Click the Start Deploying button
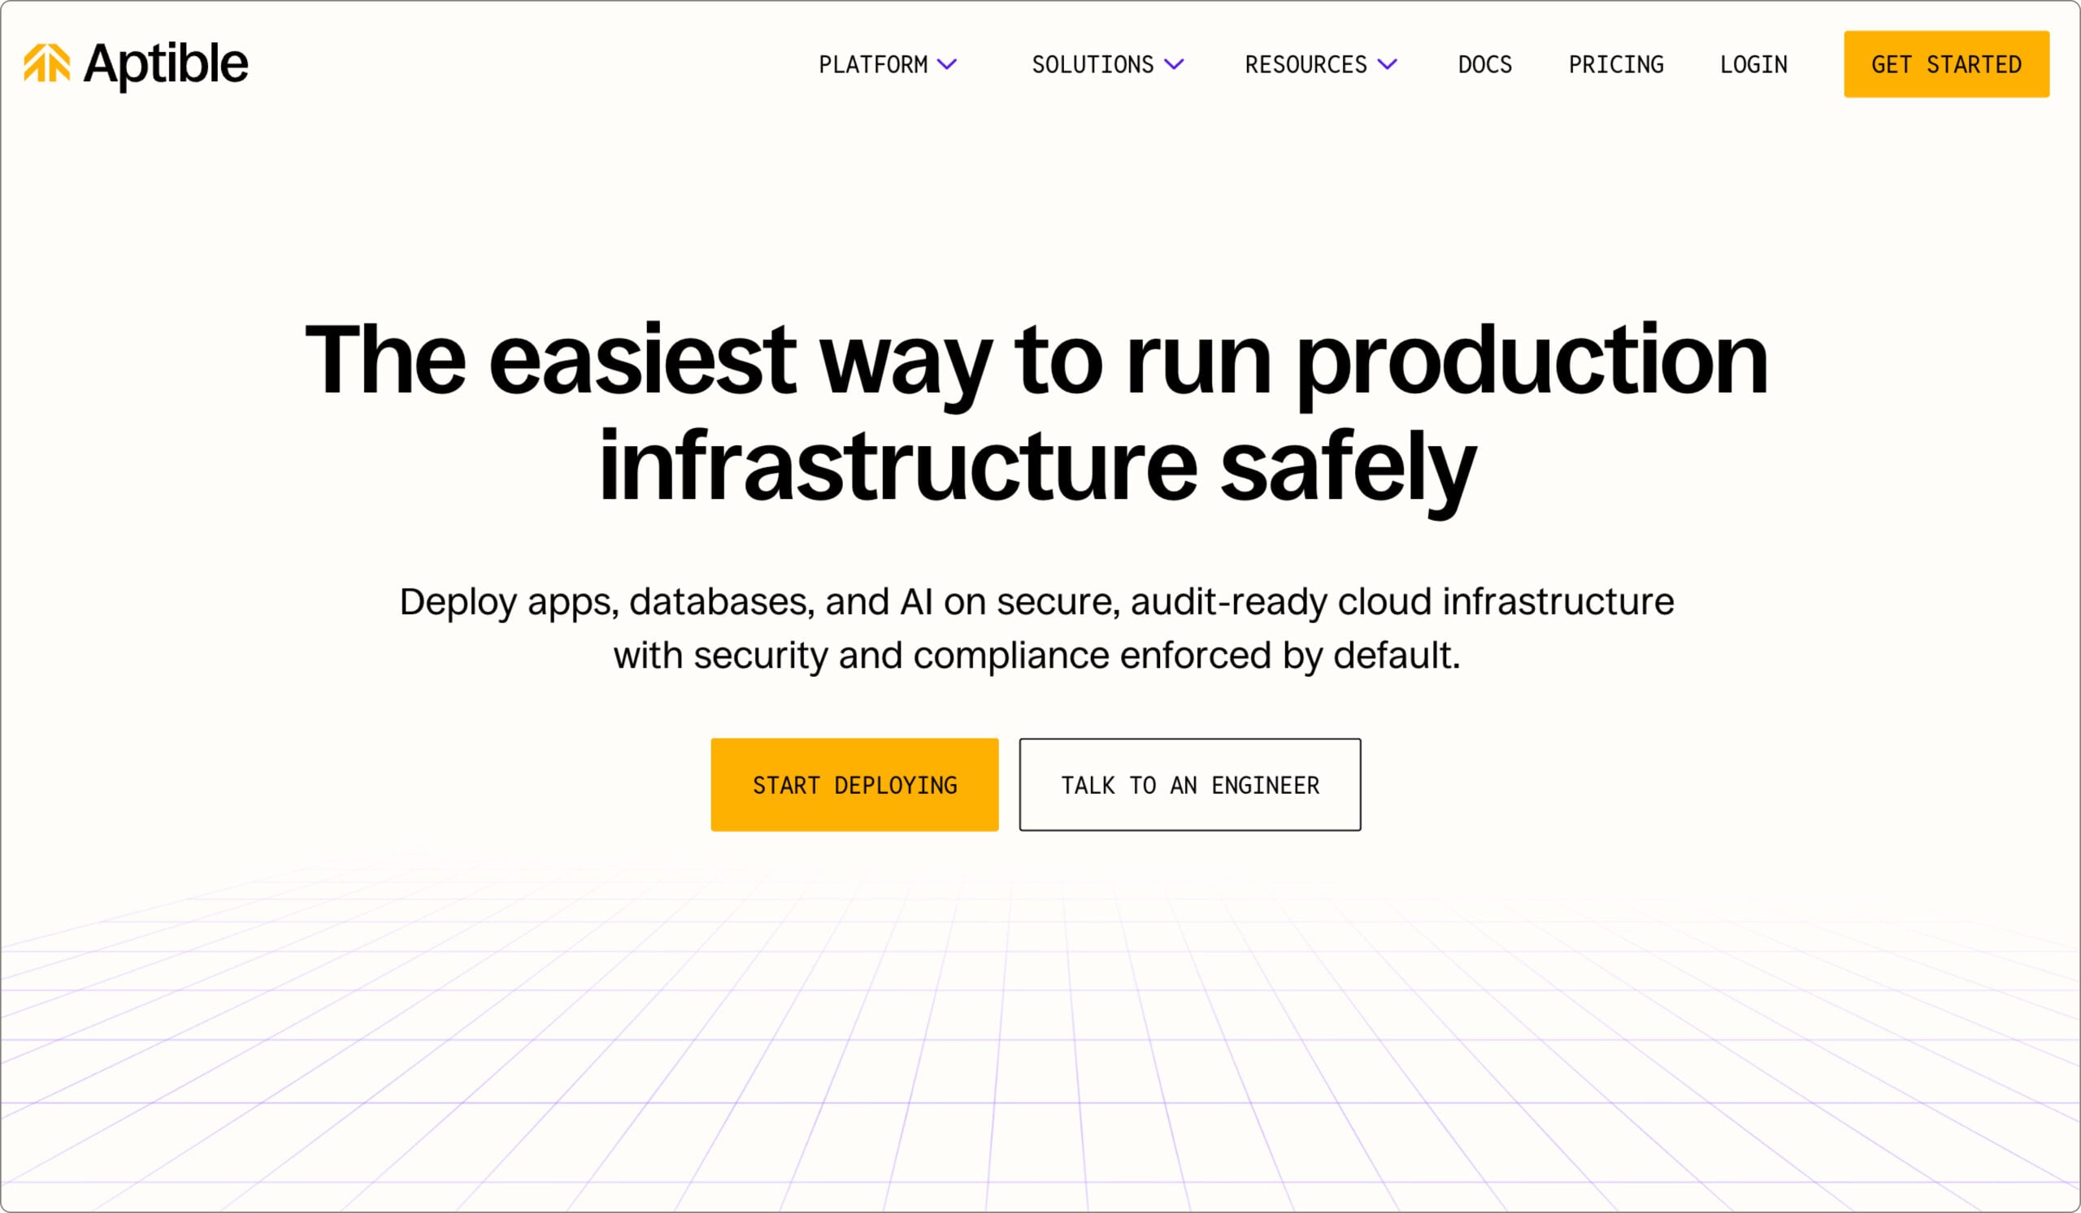Viewport: 2081px width, 1213px height. pos(854,785)
